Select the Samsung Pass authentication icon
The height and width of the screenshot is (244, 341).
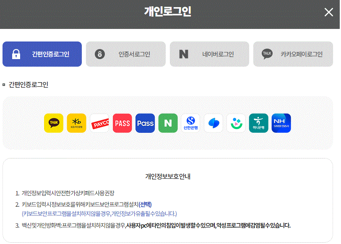[213, 123]
